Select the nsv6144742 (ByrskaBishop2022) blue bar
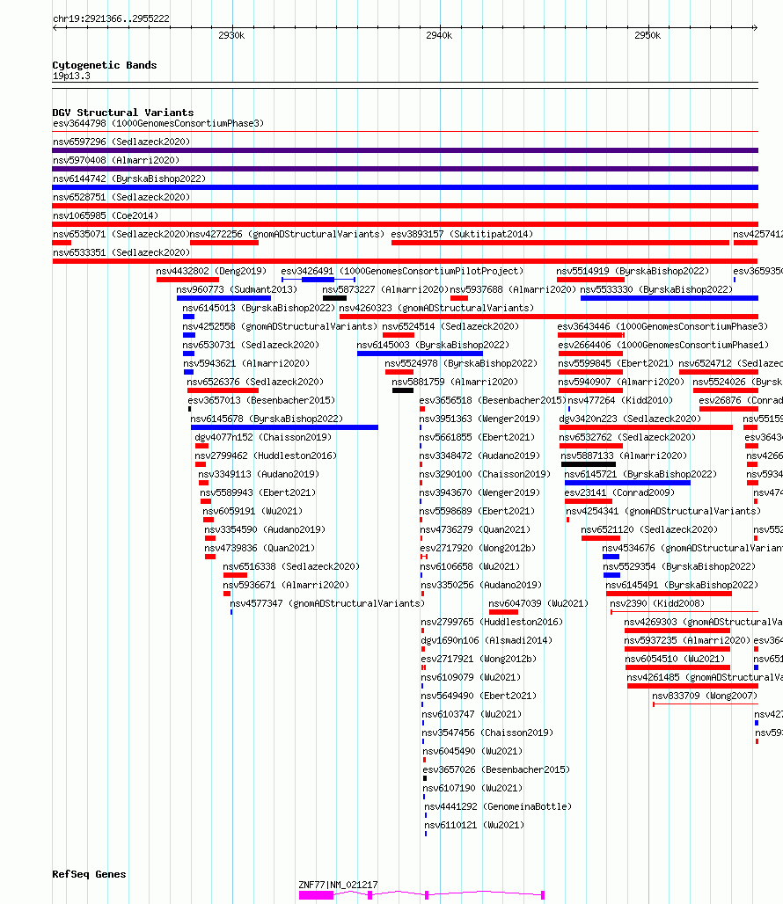This screenshot has width=783, height=904. point(405,187)
